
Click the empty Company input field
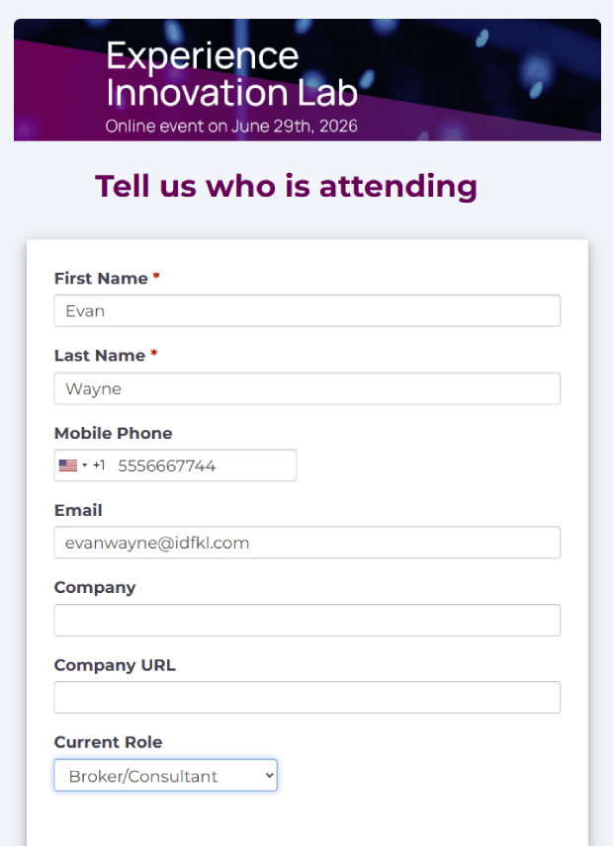point(306,620)
